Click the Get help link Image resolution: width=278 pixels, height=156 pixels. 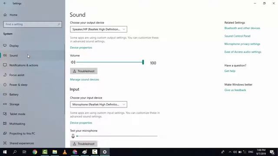(230, 71)
